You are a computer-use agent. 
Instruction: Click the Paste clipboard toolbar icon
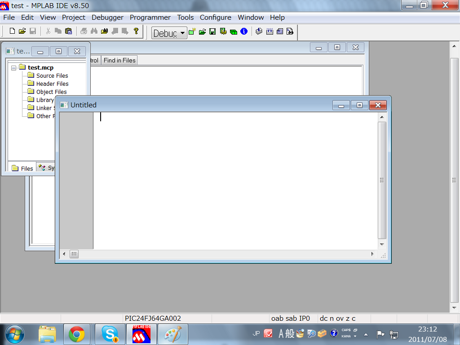(68, 31)
